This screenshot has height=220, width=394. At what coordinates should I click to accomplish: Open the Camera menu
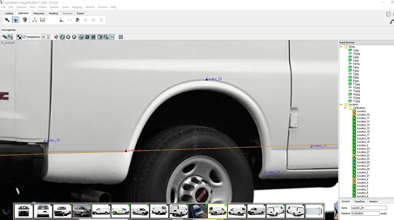point(54,7)
